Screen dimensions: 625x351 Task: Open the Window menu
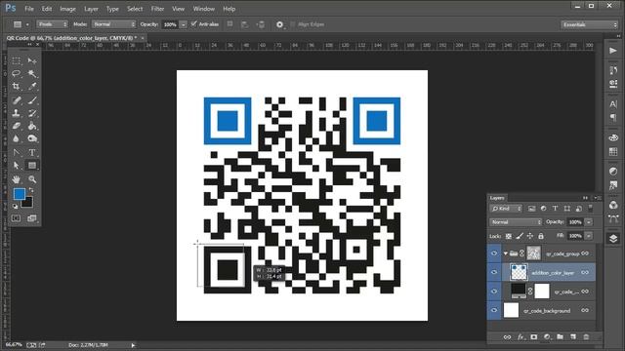tap(204, 9)
